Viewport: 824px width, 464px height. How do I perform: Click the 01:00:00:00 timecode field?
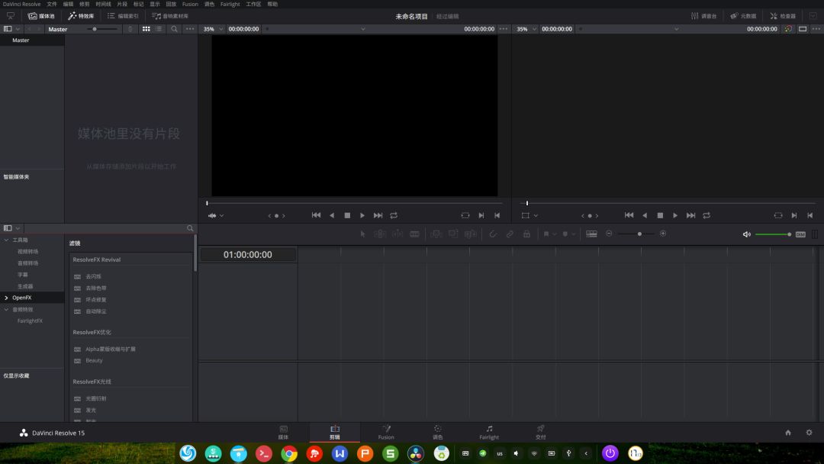(247, 255)
